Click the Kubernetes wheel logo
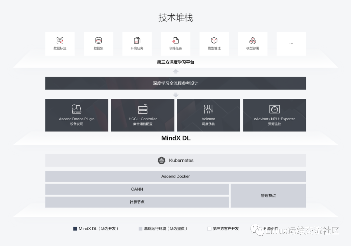The height and width of the screenshot is (246, 351). (x=162, y=160)
